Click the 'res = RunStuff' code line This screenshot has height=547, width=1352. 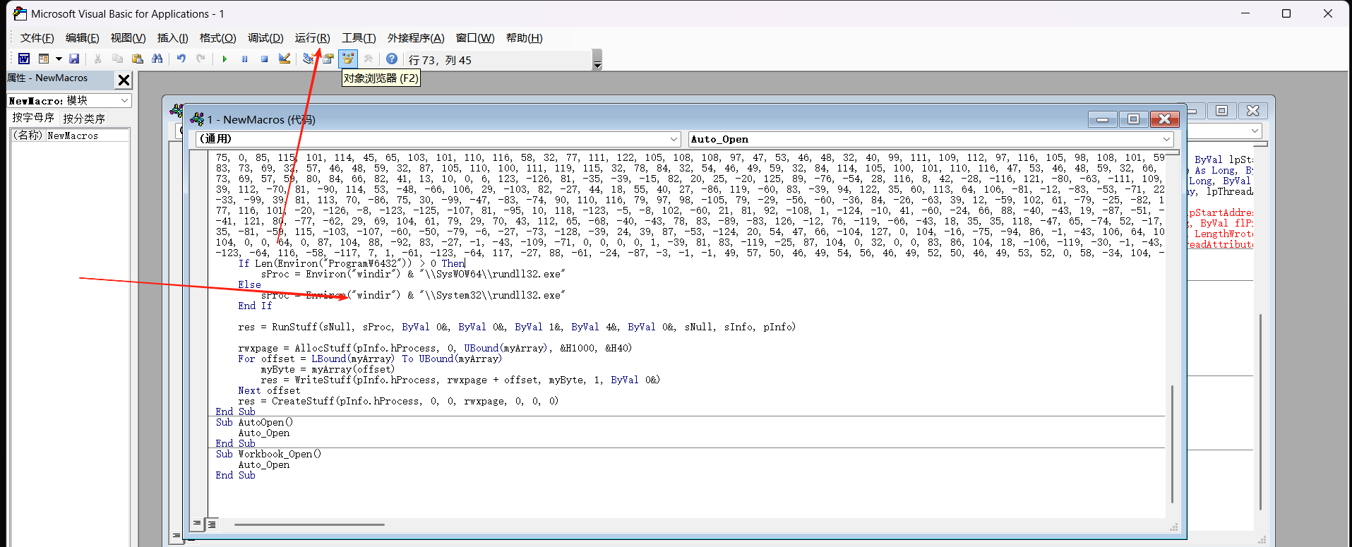[x=516, y=327]
